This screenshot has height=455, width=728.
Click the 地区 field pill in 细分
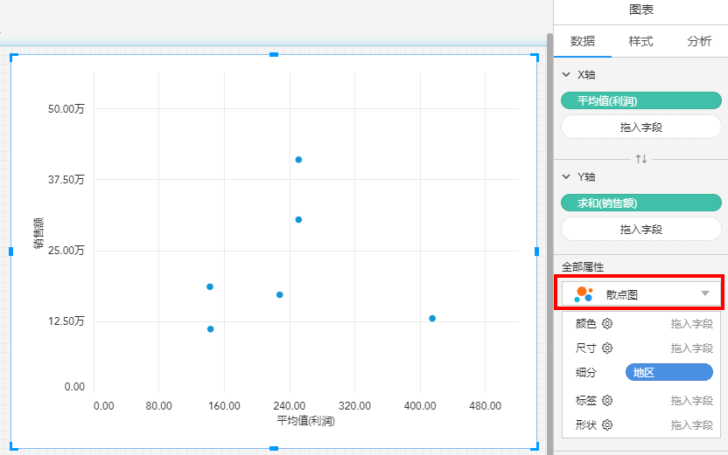click(x=668, y=373)
